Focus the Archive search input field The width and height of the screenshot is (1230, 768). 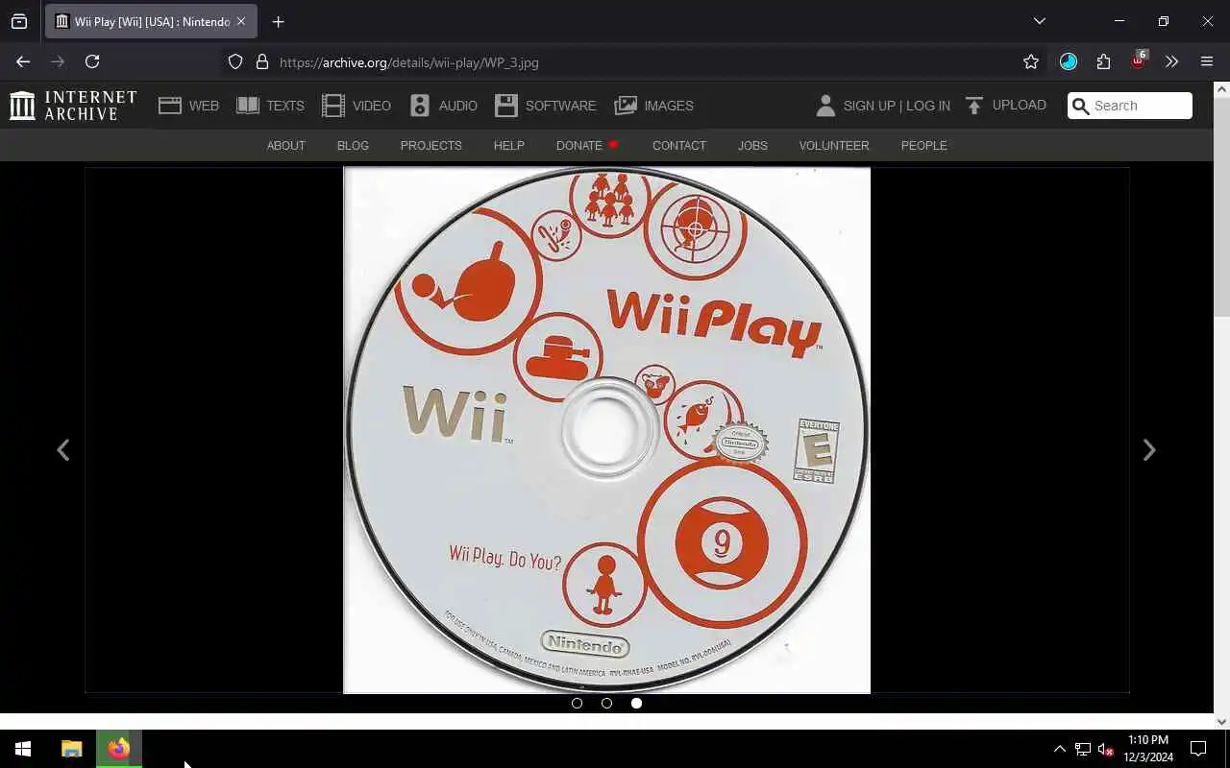(x=1130, y=106)
